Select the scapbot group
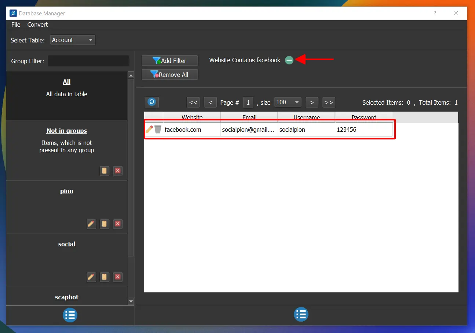The width and height of the screenshot is (475, 333). [67, 296]
